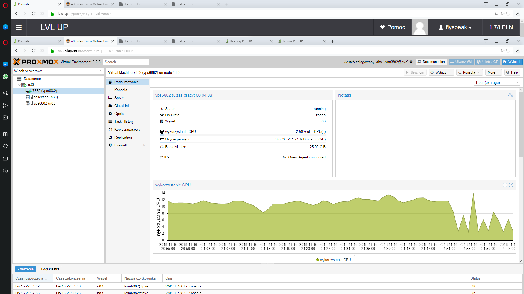Reload the Proxmox page
This screenshot has width=524, height=294.
[x=34, y=51]
